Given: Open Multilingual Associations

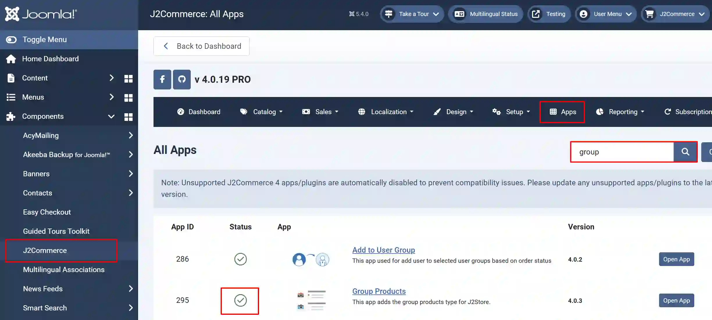Looking at the screenshot, I should (x=64, y=269).
